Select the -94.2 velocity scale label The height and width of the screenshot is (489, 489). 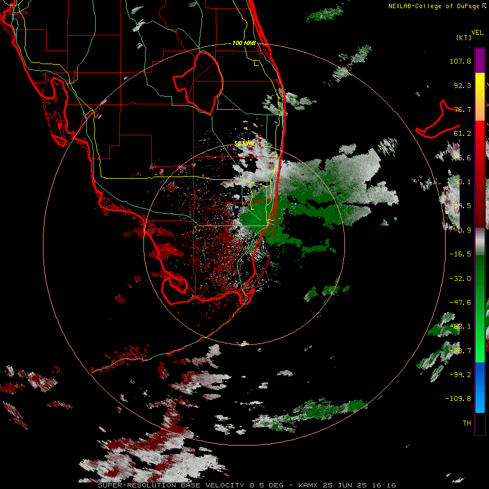[460, 374]
